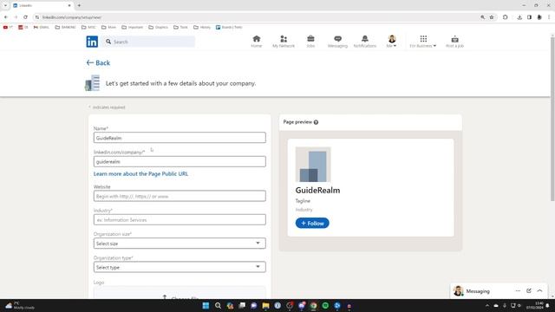
Task: Open Windows Start menu
Action: pos(206,306)
